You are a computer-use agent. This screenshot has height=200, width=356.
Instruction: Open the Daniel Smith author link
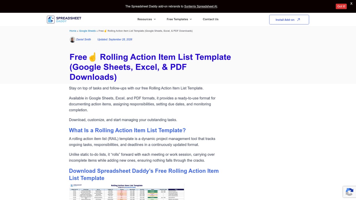coord(83,39)
